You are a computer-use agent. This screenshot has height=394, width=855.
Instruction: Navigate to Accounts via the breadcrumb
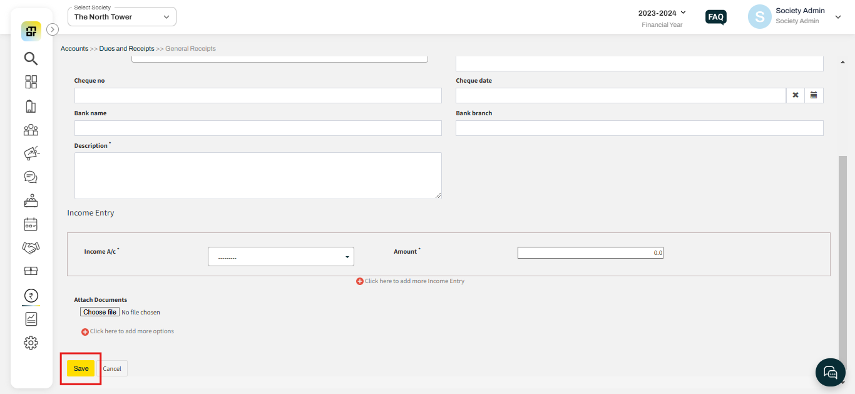coord(74,48)
